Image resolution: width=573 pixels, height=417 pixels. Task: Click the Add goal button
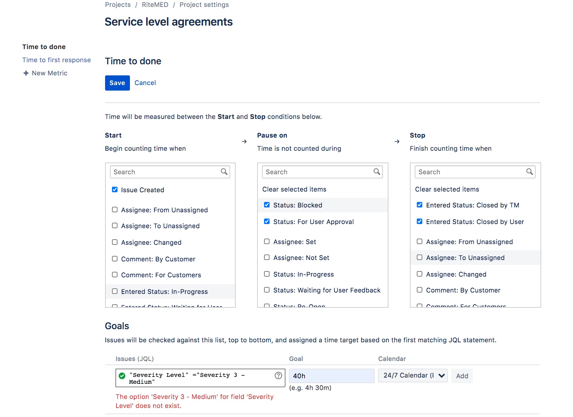pyautogui.click(x=462, y=376)
